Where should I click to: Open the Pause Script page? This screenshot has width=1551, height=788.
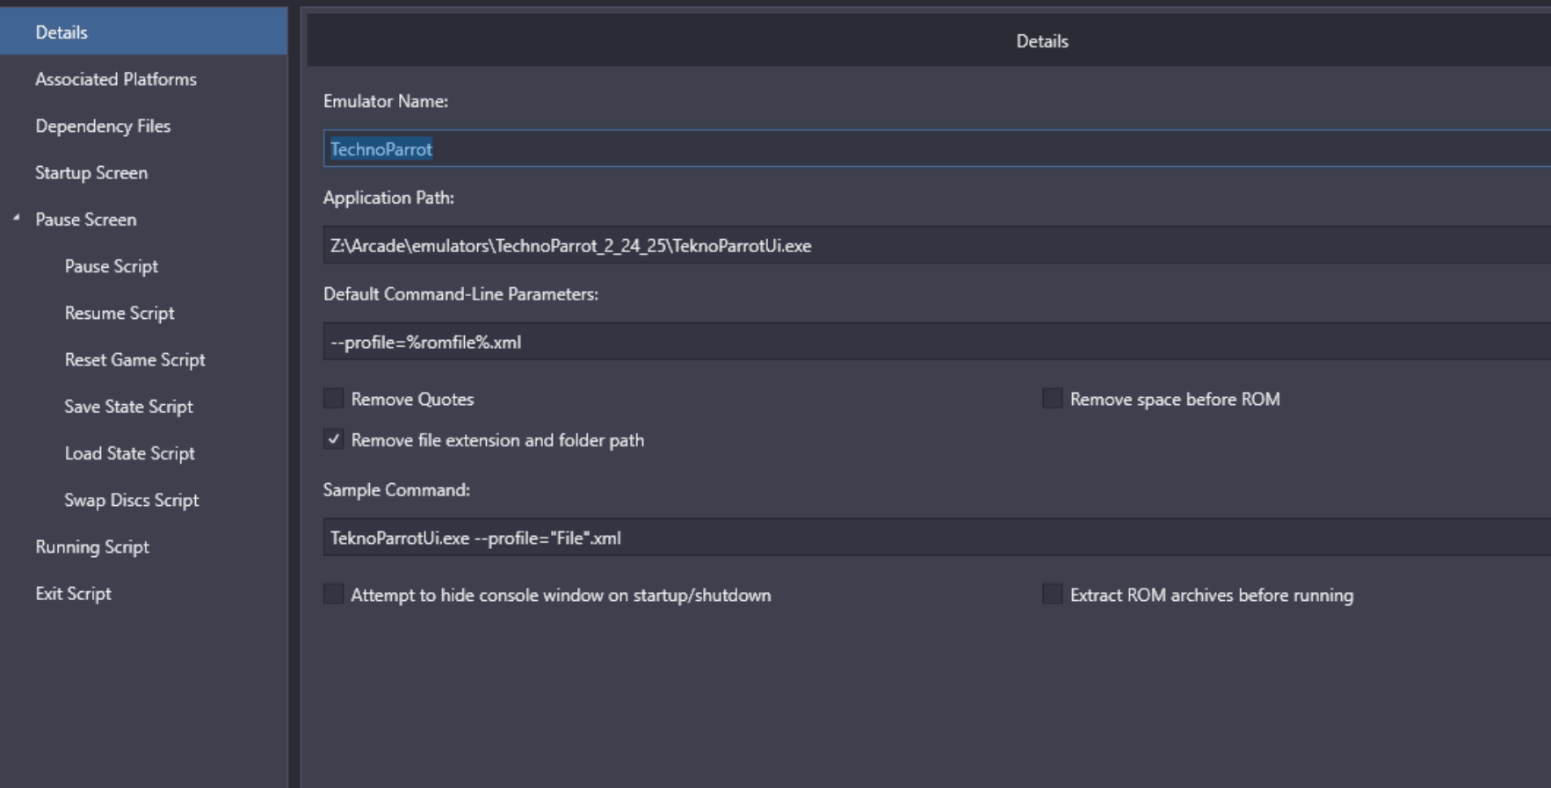point(111,266)
